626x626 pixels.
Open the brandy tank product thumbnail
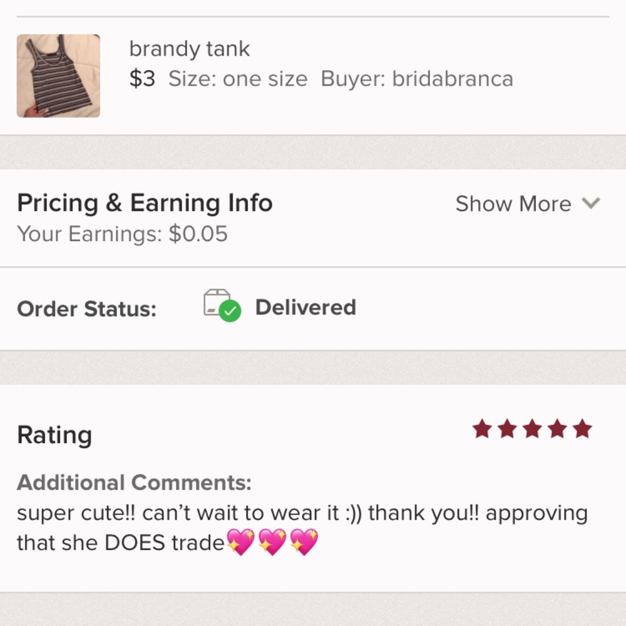pyautogui.click(x=58, y=75)
